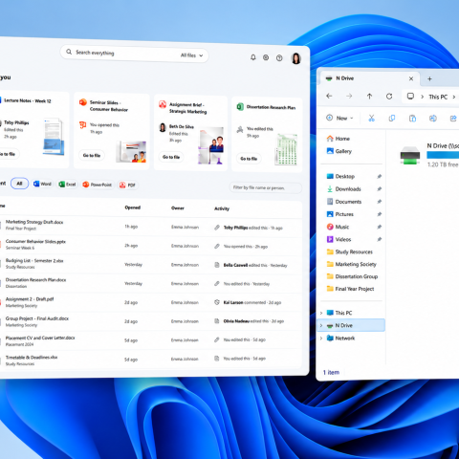Open Budging List - Semester 2.xlsx
459x459 pixels.
(34, 260)
